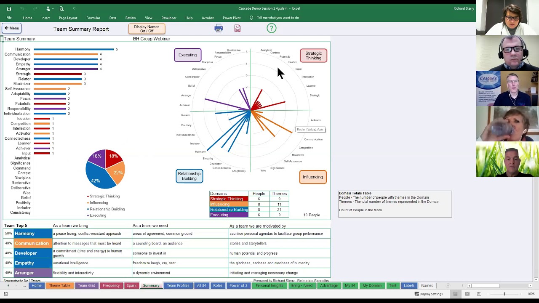
Task: Open the File menu
Action: (x=9, y=18)
